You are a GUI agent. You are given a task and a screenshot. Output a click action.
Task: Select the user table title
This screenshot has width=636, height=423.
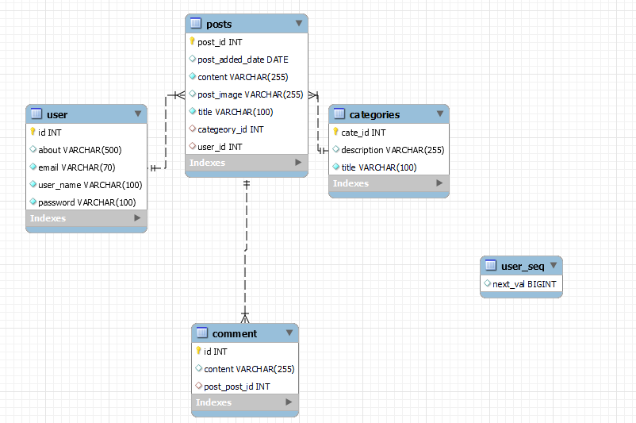[57, 115]
